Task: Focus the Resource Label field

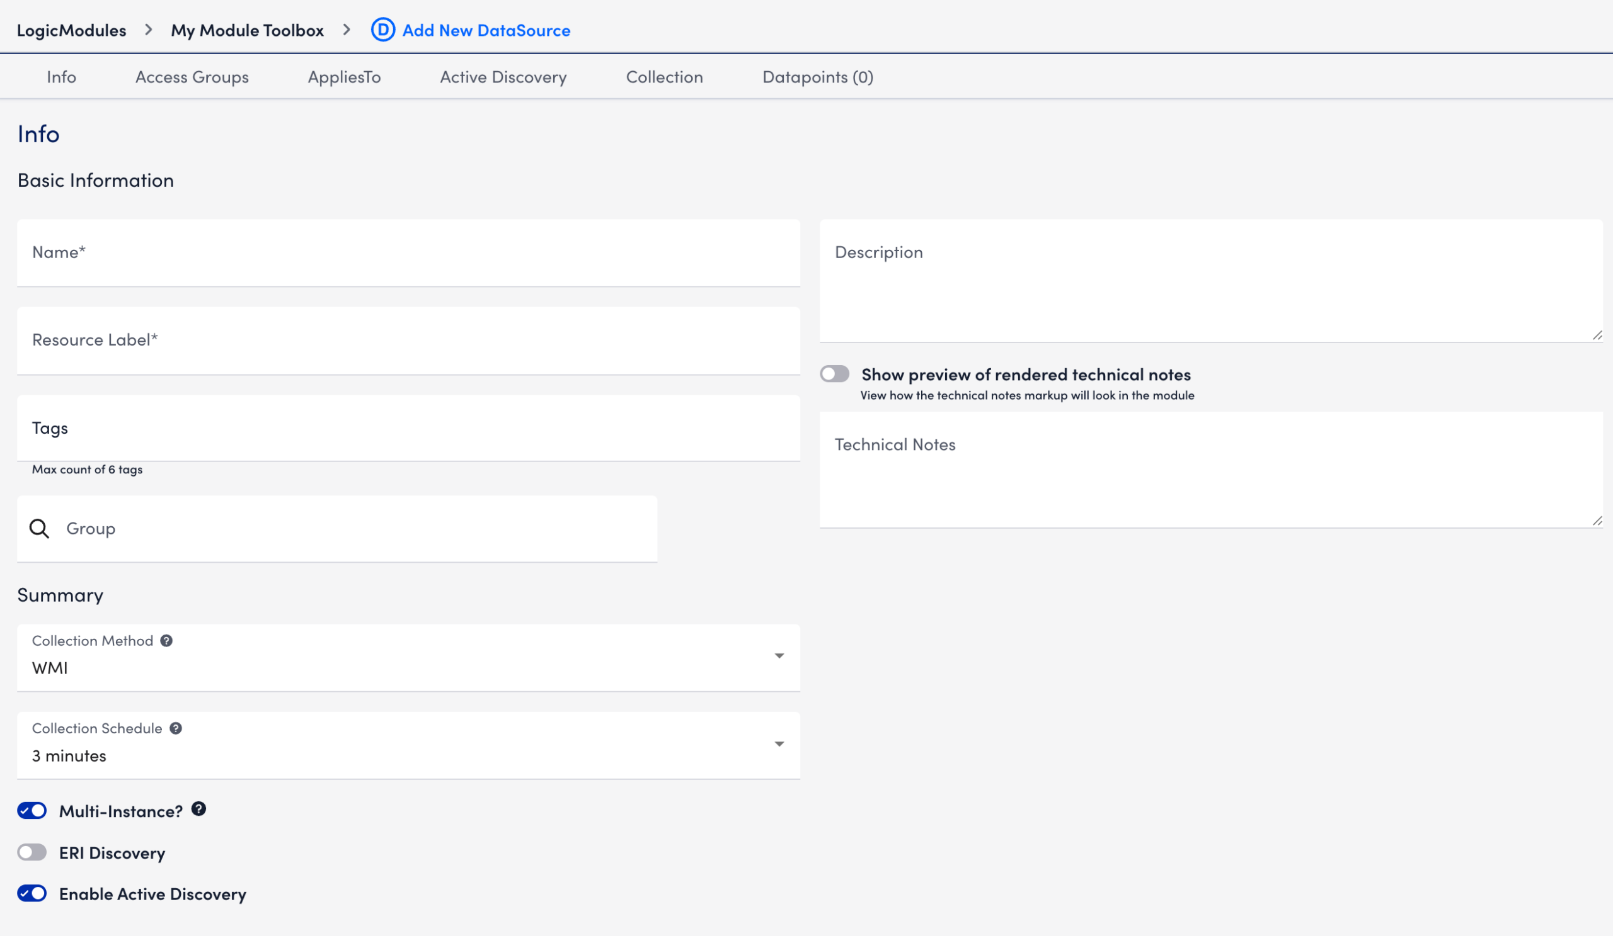Action: (x=408, y=341)
